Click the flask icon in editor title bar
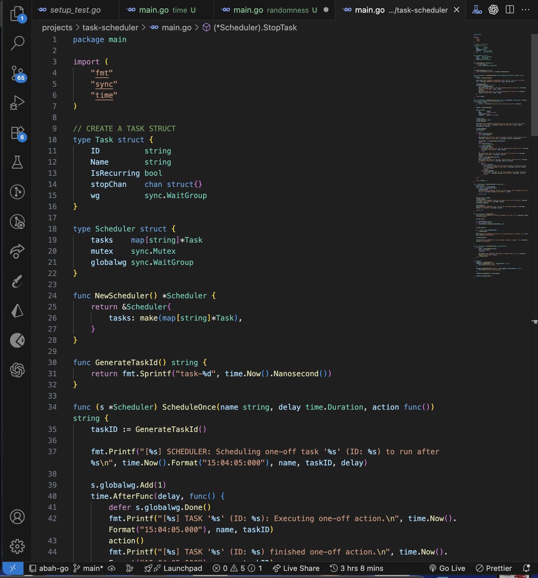 tap(476, 10)
